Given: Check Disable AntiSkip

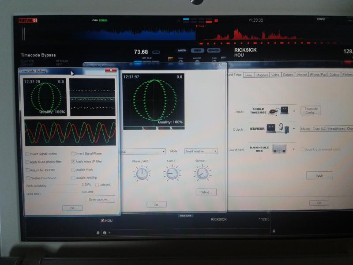Looking at the screenshot, I should coord(73,178).
